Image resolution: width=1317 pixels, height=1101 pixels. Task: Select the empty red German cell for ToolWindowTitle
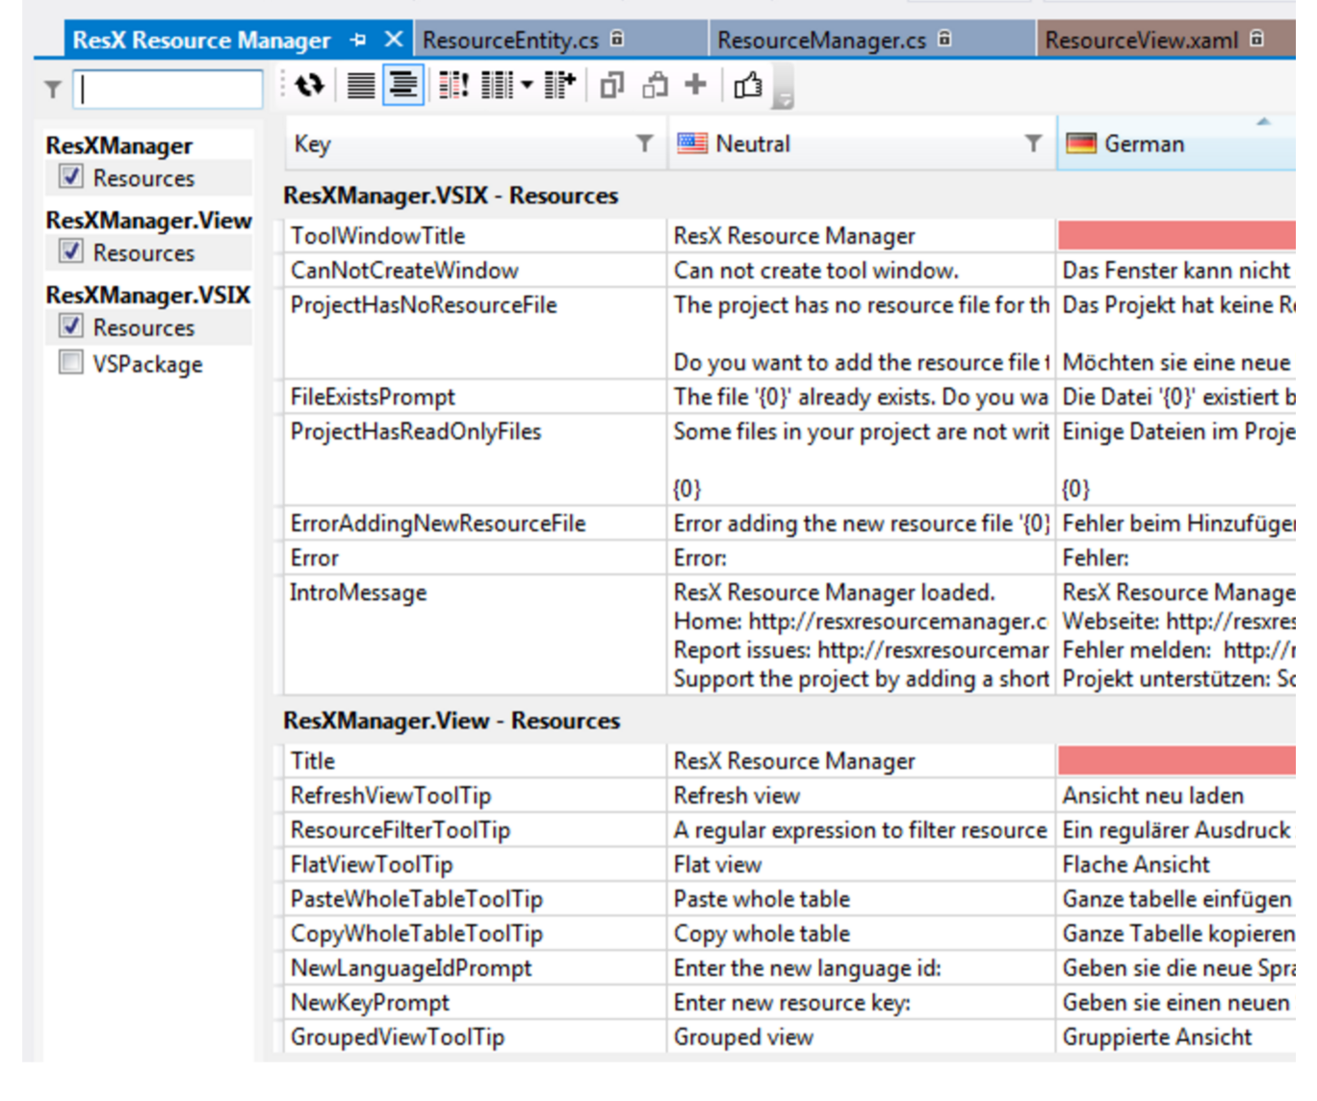pos(1176,235)
